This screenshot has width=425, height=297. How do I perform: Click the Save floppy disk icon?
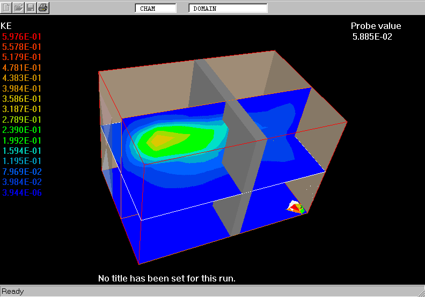click(x=31, y=8)
